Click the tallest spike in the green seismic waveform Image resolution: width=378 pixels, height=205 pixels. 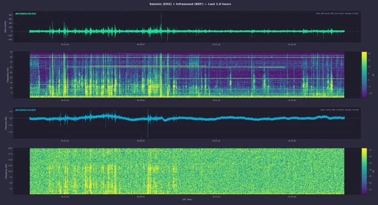(x=161, y=22)
